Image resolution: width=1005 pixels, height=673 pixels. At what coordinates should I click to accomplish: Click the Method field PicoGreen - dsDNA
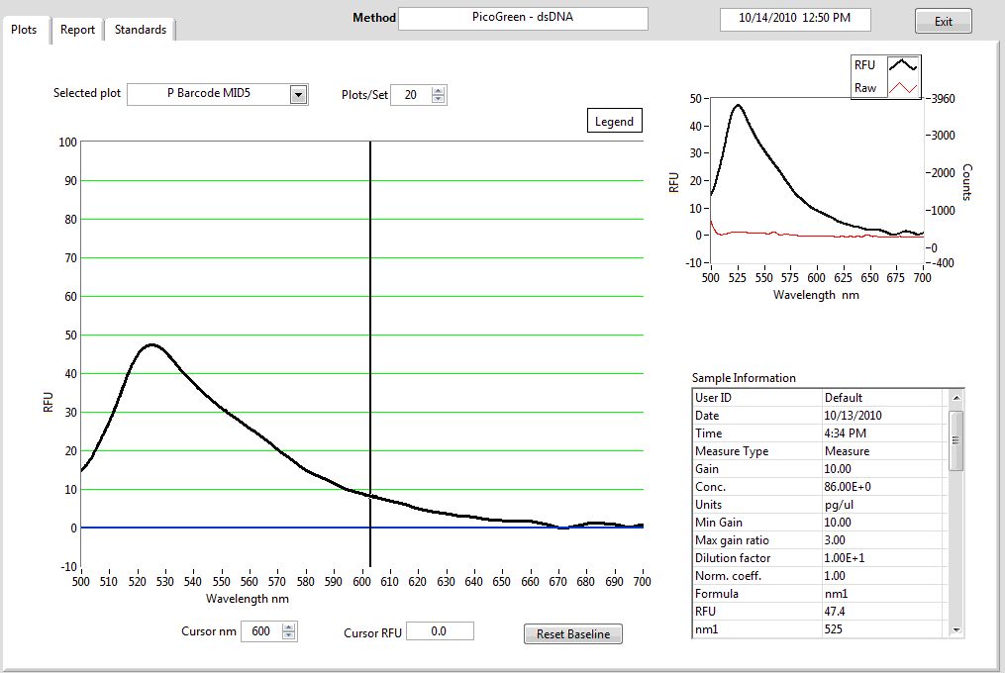click(x=523, y=18)
